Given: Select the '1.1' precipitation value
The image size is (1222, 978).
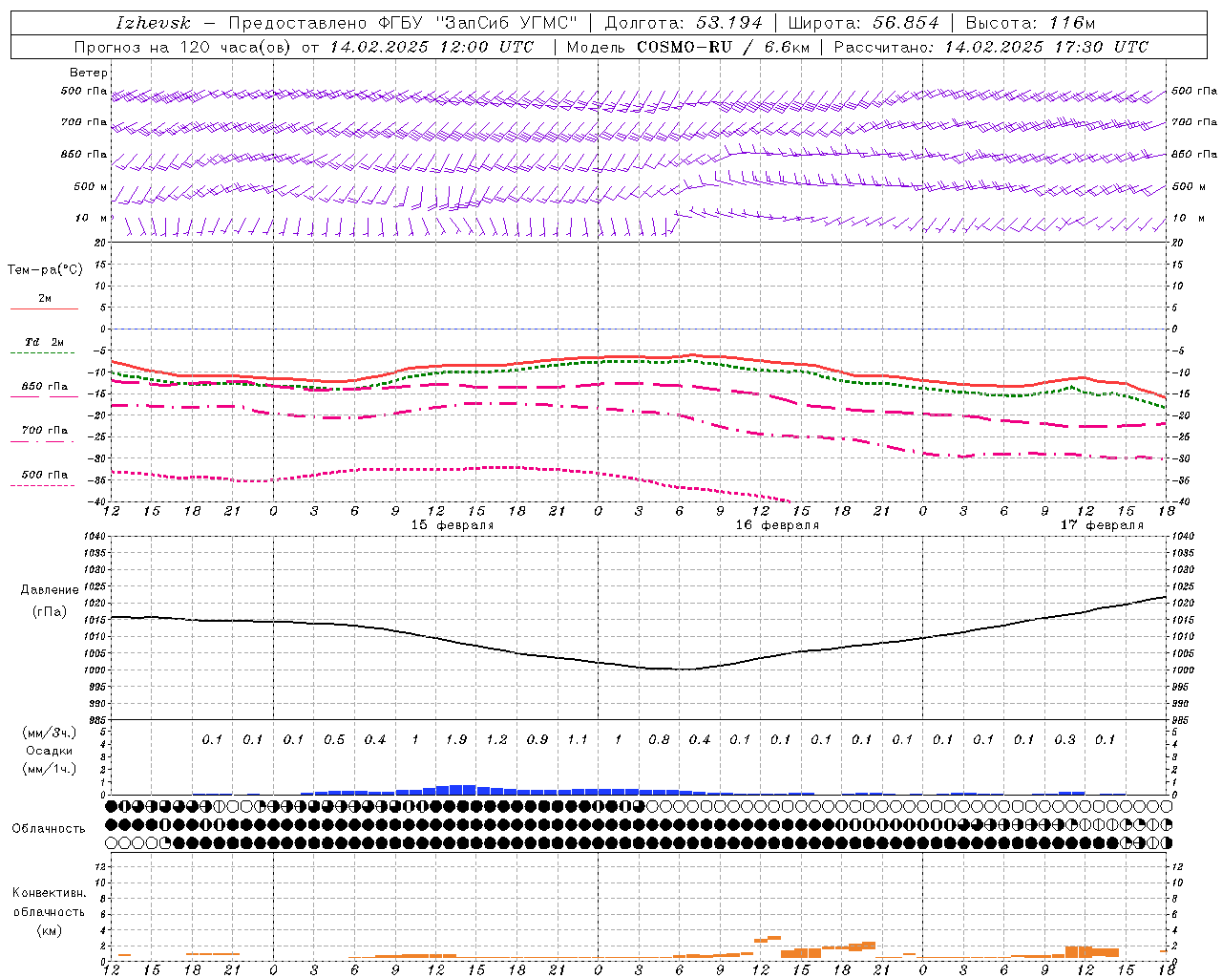Looking at the screenshot, I should [x=578, y=739].
